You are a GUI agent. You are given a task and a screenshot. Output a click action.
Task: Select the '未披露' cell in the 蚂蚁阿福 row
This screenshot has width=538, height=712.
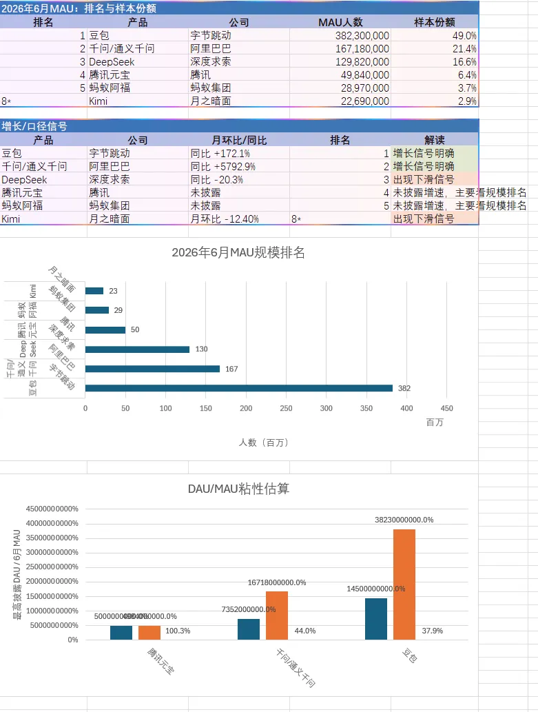pyautogui.click(x=239, y=205)
